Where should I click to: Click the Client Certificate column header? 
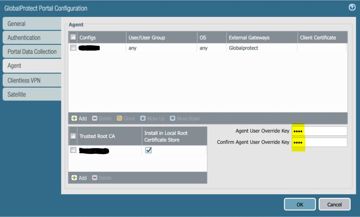[x=322, y=37]
